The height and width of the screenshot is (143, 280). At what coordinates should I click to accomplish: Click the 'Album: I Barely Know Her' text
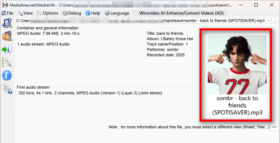point(170,39)
